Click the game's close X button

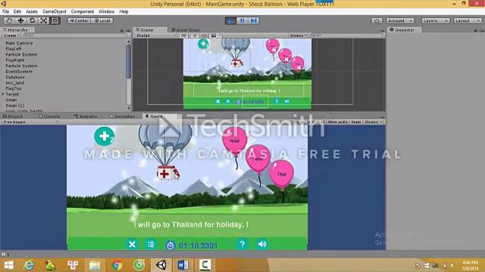pos(132,244)
